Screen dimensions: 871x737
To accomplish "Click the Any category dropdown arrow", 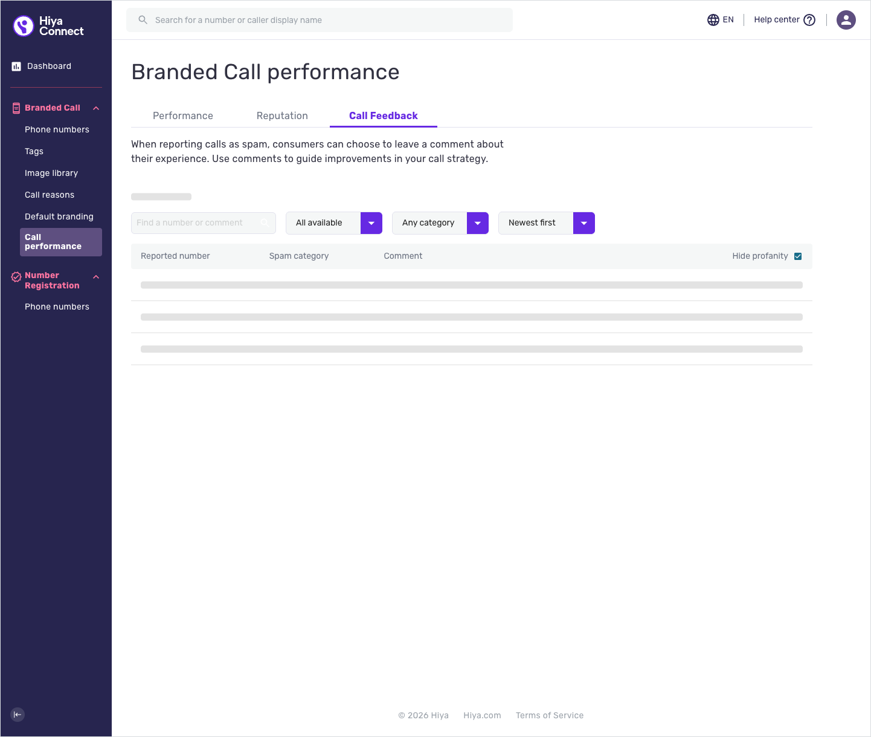I will pyautogui.click(x=478, y=223).
